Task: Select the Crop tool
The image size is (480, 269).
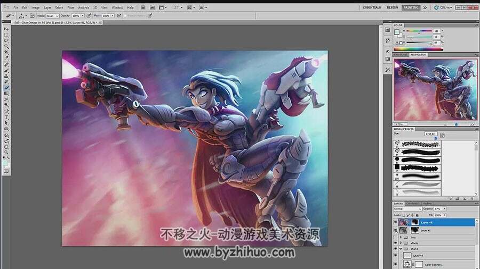Action: coord(6,53)
